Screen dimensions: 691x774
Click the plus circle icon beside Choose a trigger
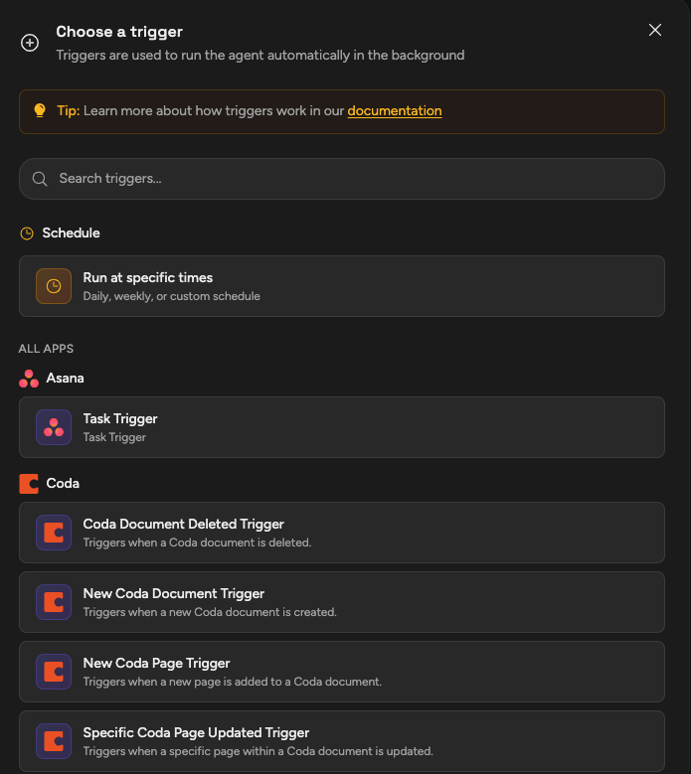(30, 43)
